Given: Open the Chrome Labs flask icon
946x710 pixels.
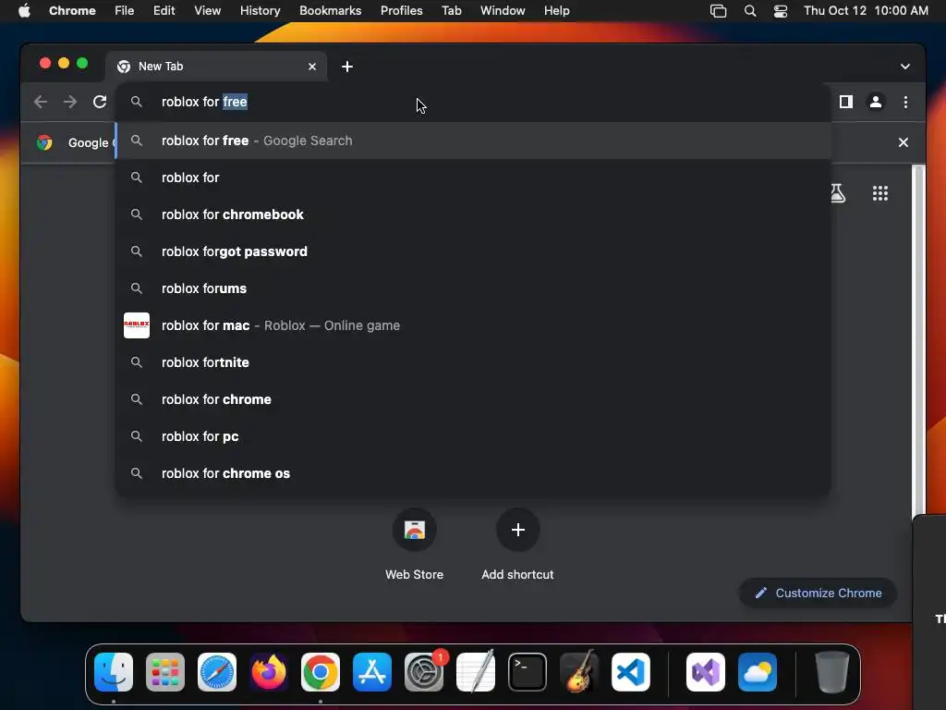Looking at the screenshot, I should click(x=837, y=193).
